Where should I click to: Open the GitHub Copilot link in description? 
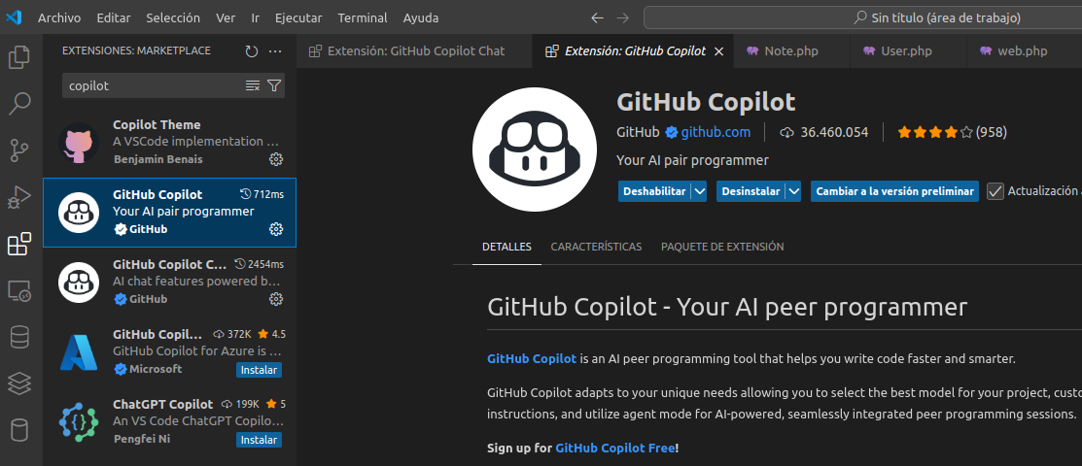click(532, 358)
